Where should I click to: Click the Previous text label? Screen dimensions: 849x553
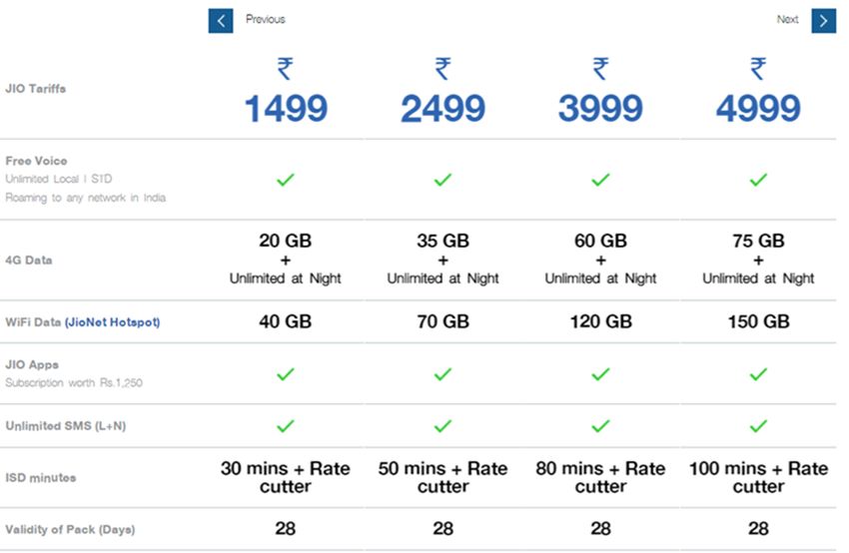[x=266, y=20]
